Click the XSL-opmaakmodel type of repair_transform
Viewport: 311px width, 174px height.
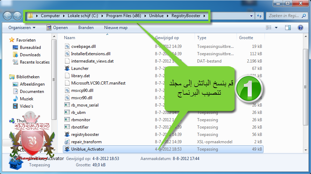(x=215, y=142)
